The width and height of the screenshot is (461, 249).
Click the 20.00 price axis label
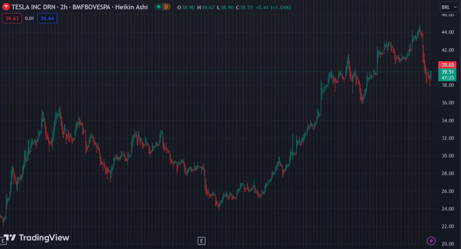[x=448, y=244]
